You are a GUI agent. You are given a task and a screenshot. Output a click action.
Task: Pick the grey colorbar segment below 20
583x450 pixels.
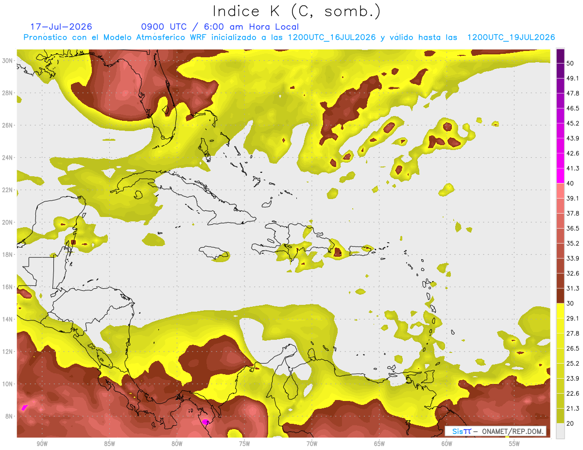point(561,431)
